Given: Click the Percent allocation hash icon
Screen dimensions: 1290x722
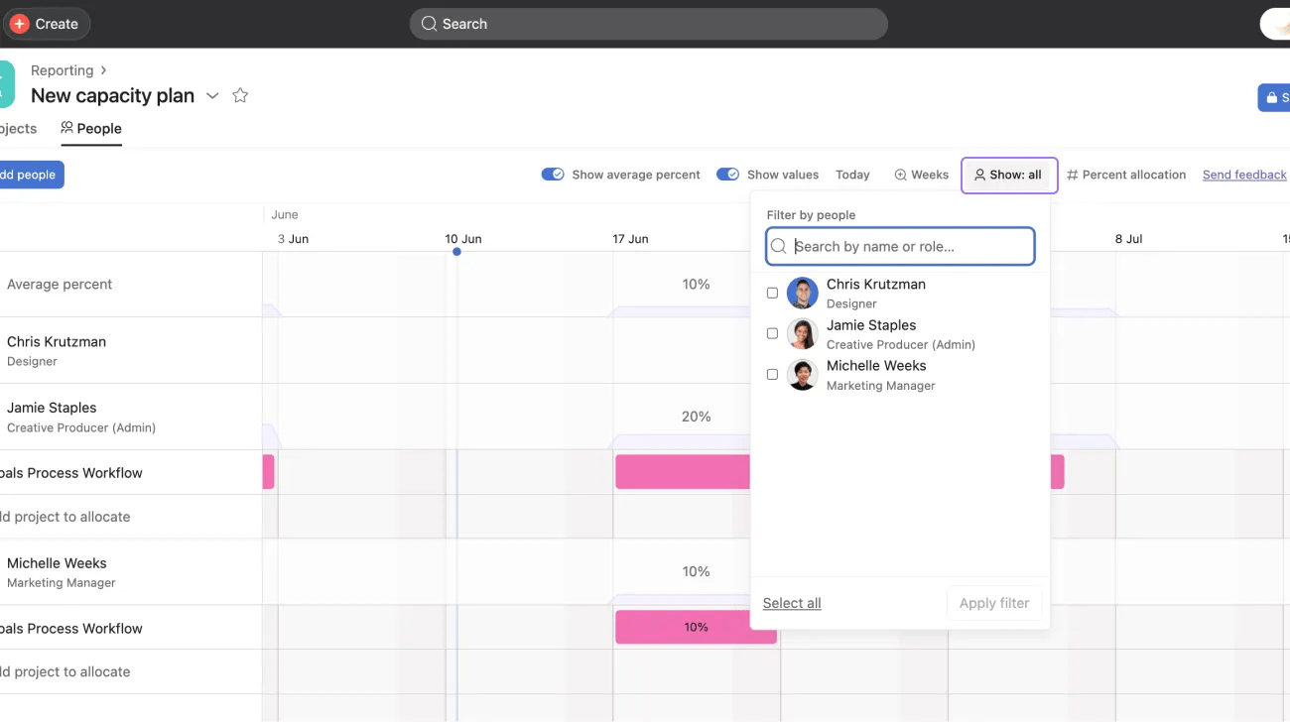Looking at the screenshot, I should [1072, 175].
